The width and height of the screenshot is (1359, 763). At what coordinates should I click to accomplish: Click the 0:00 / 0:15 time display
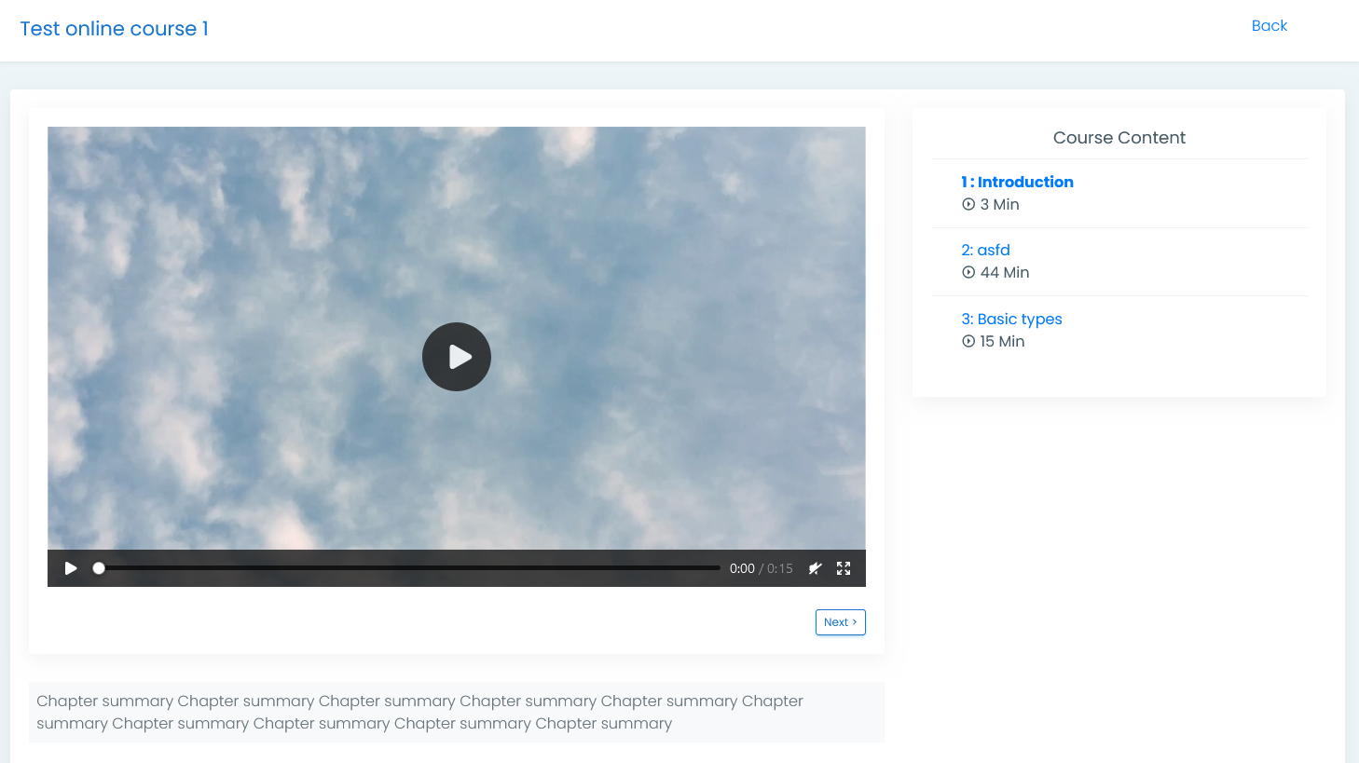click(x=762, y=568)
